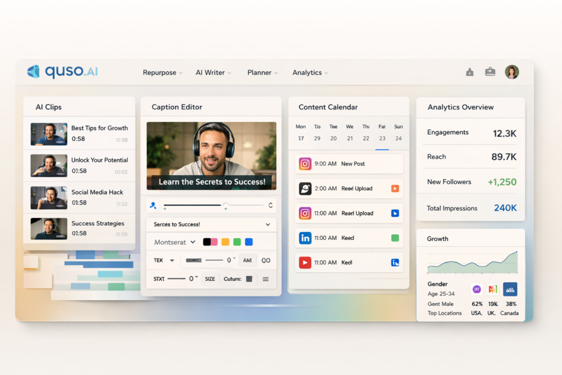Open the Instagram icon beside the 9:00 AM post
The image size is (562, 375).
point(304,163)
